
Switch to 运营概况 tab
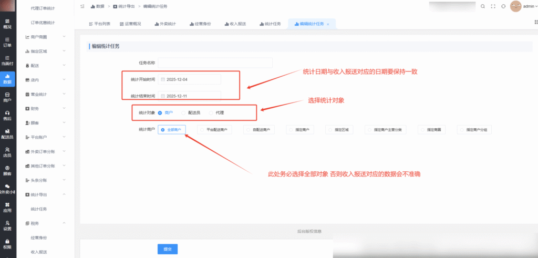[130, 24]
